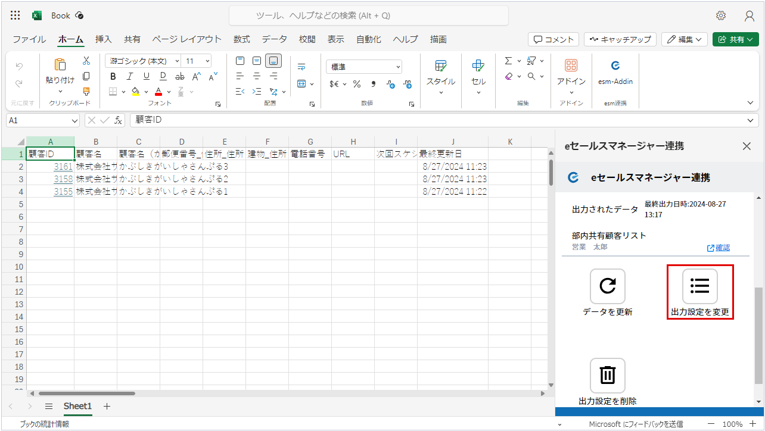Apply the cell borders icon
The width and height of the screenshot is (765, 431).
[113, 92]
